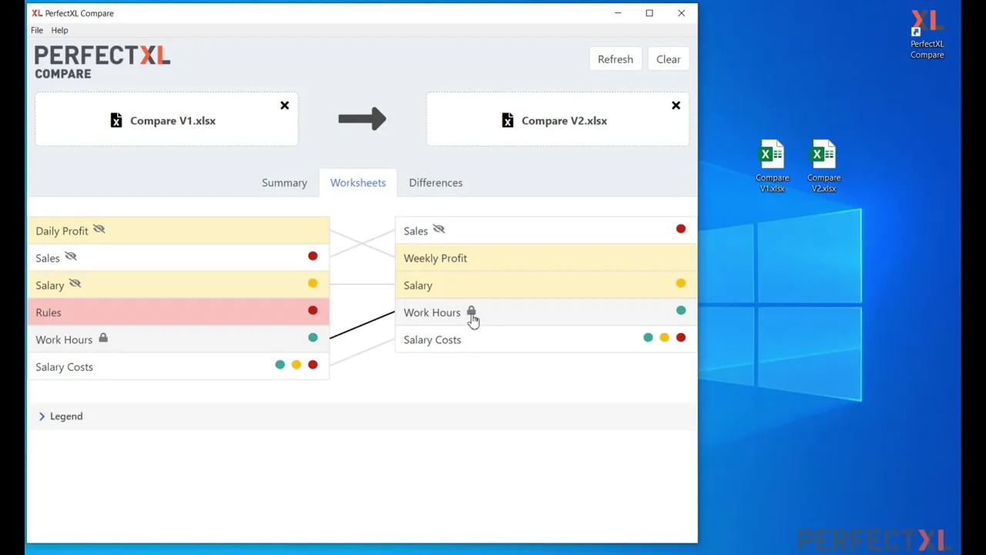Remove Compare V2.xlsx with its X
This screenshot has width=986, height=555.
coord(676,105)
